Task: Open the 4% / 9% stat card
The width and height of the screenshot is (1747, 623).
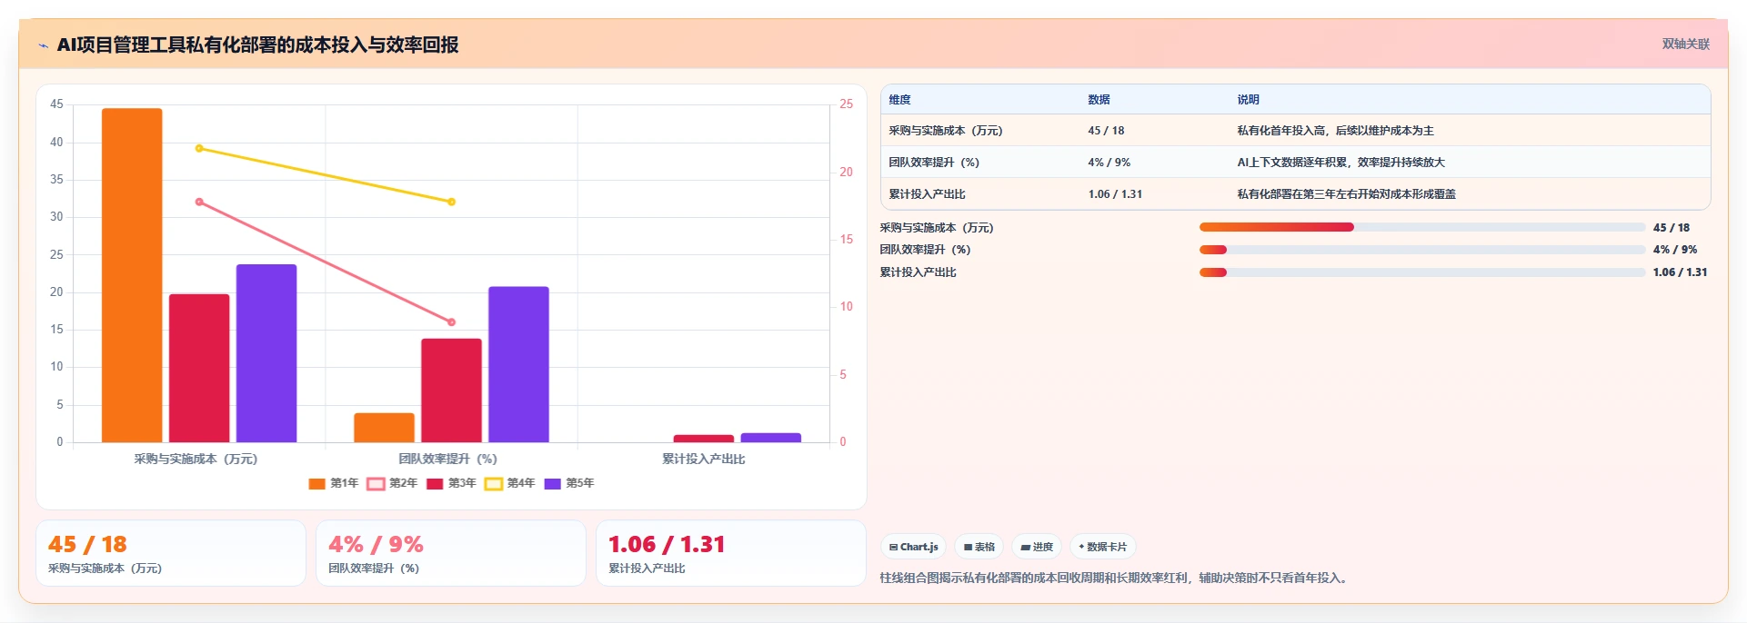Action: pyautogui.click(x=451, y=553)
